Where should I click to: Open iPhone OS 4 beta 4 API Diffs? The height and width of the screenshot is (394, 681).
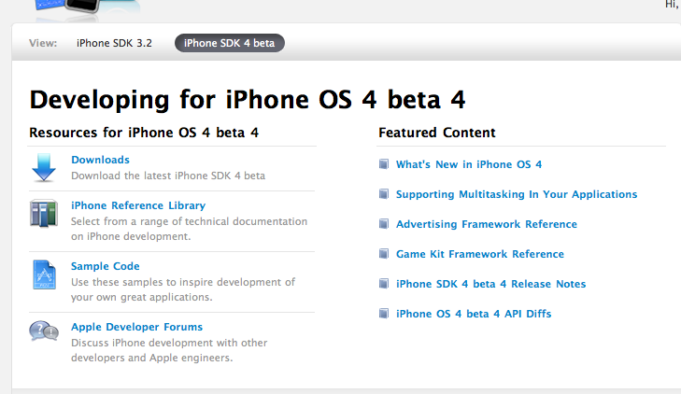coord(474,314)
